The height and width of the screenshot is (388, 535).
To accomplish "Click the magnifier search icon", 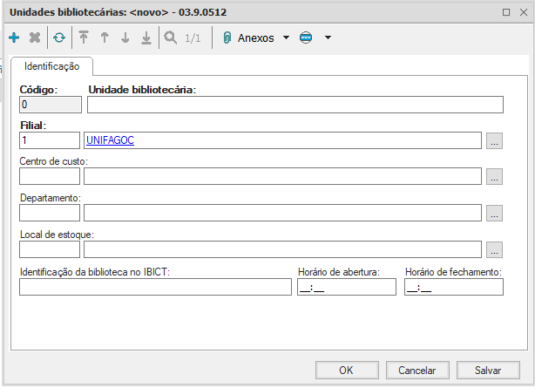I will point(170,38).
